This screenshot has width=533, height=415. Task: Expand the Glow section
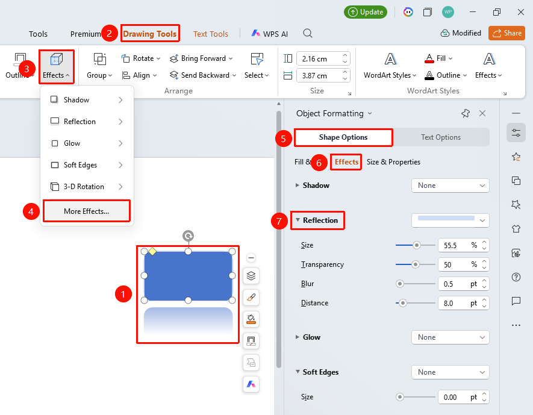point(298,337)
